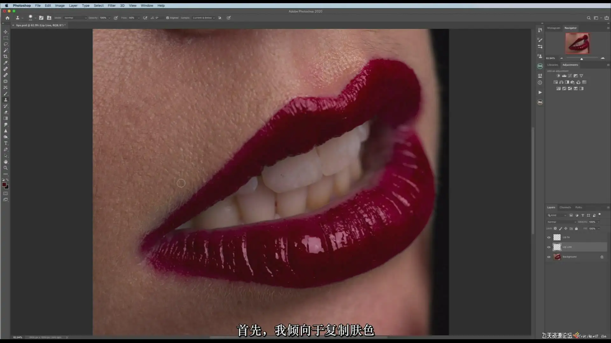Open the layer Fill dropdown arrow

click(598, 229)
